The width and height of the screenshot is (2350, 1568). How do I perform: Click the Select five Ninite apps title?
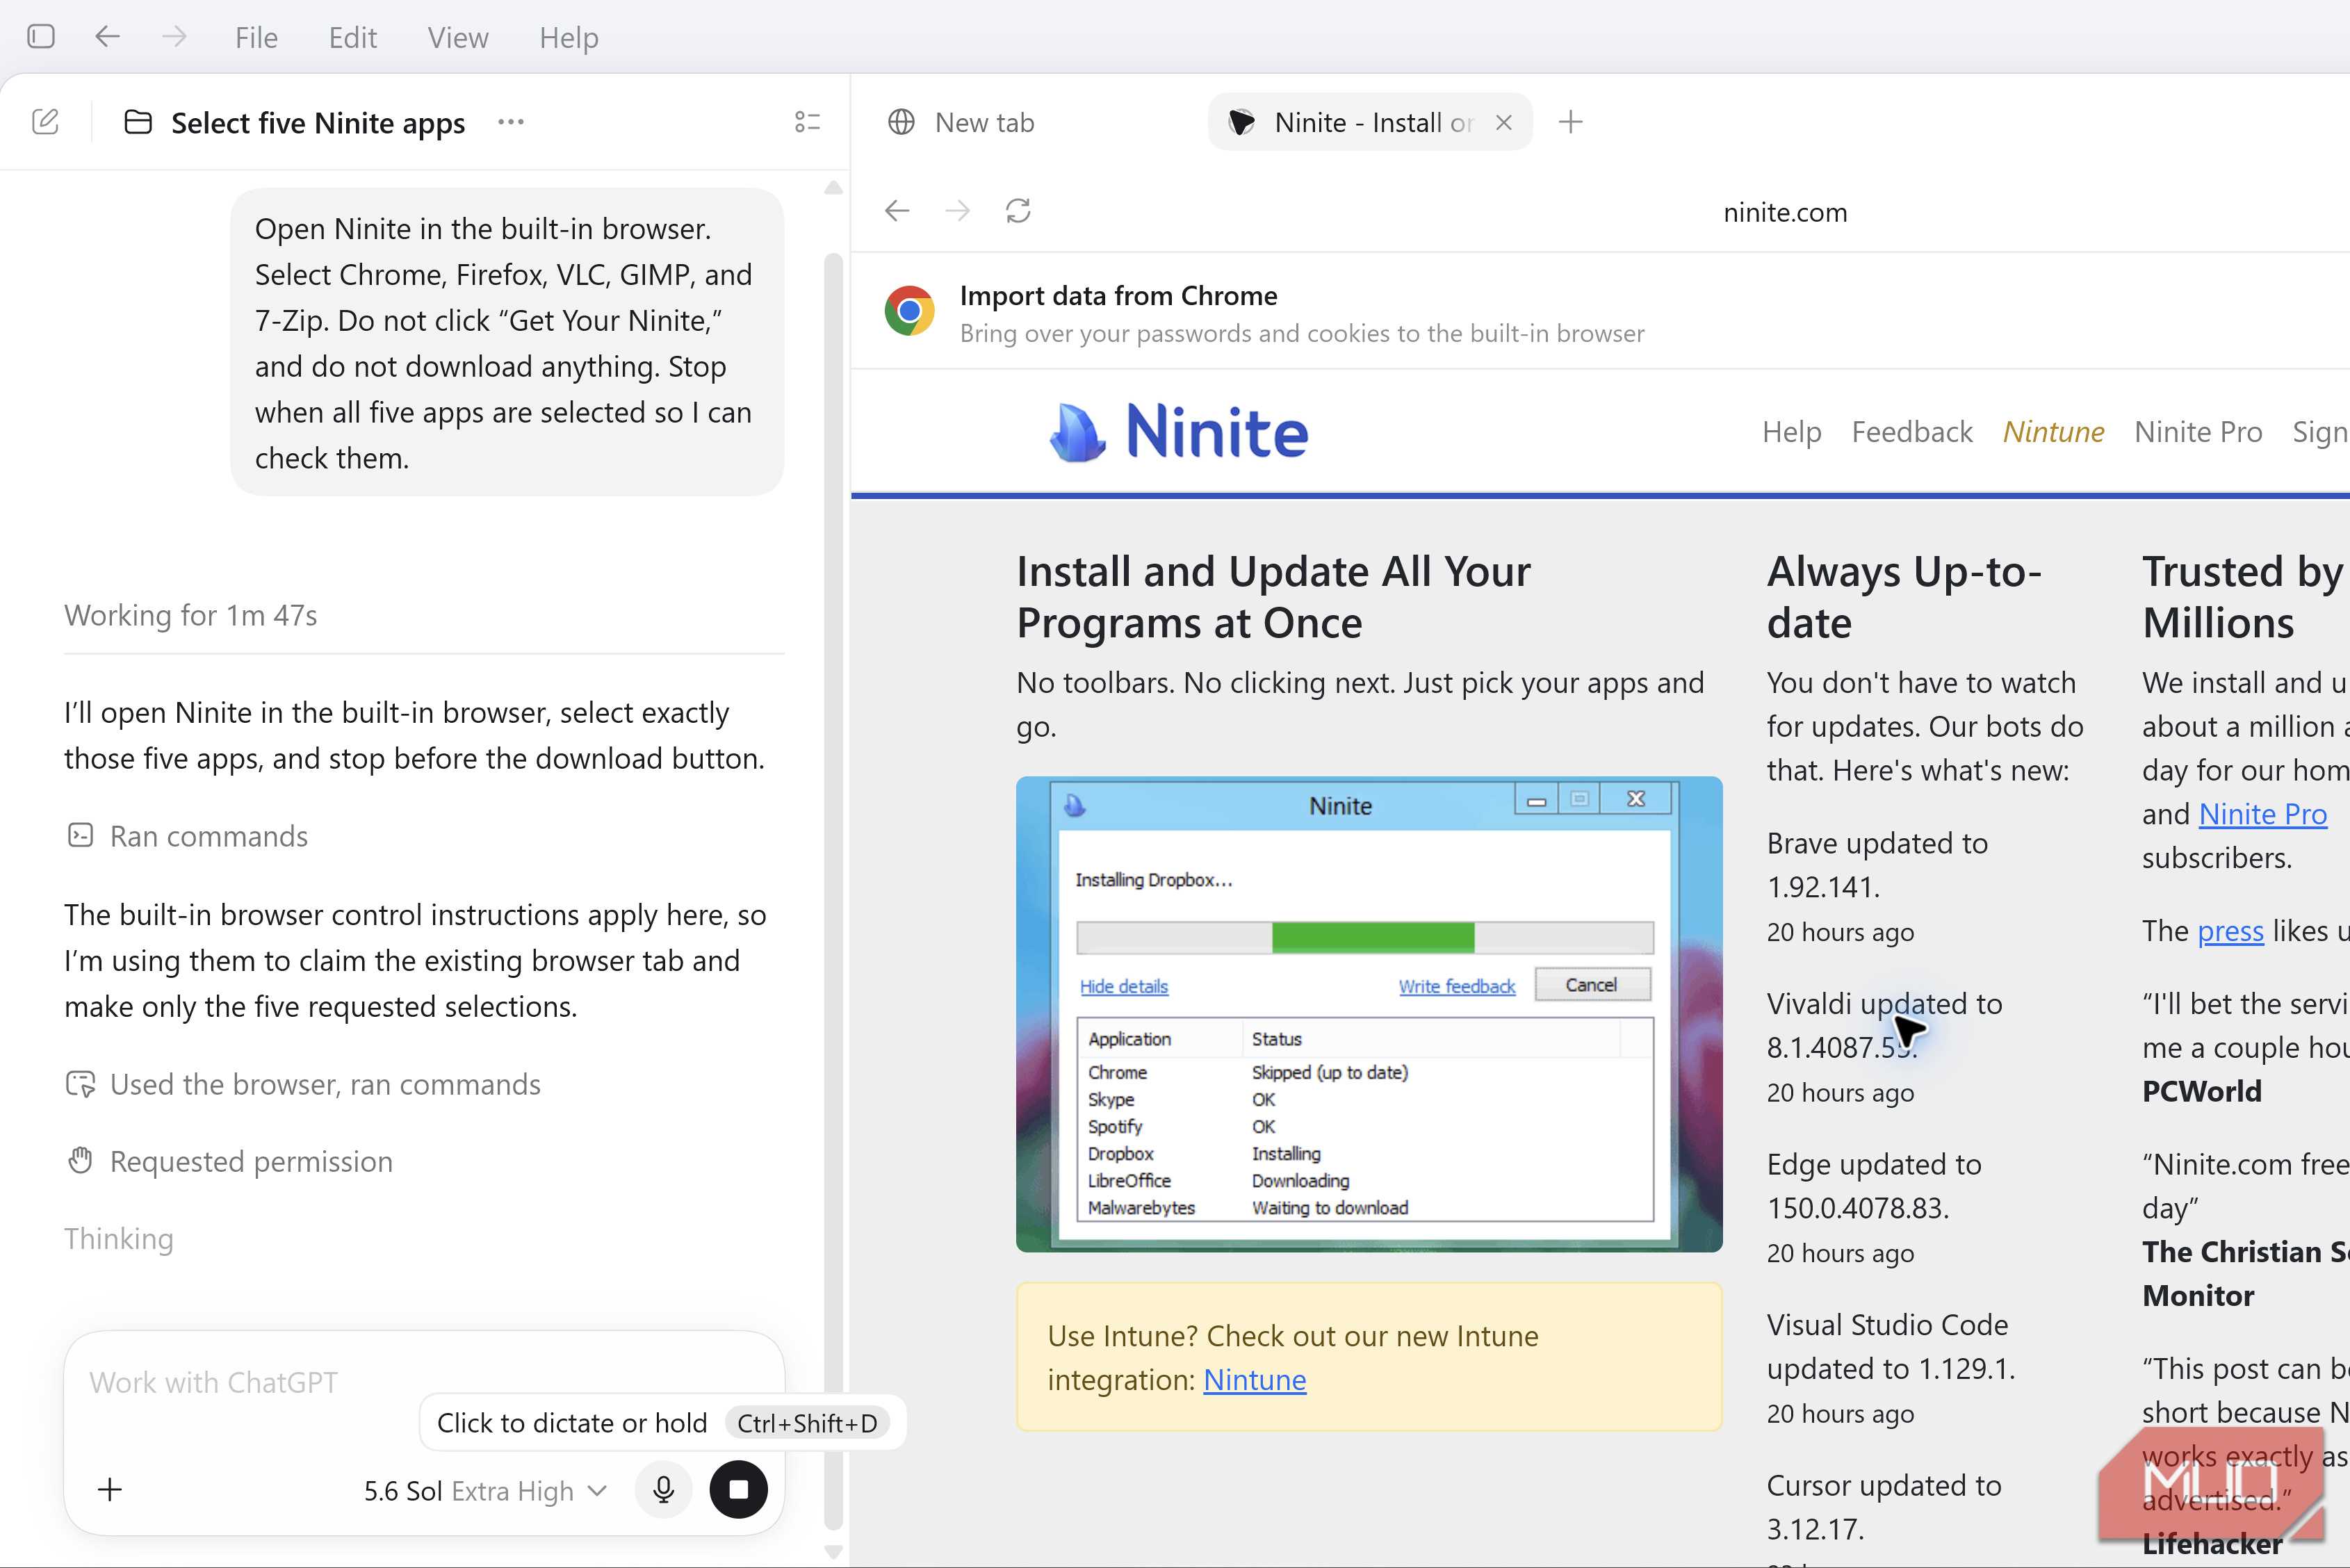pos(317,122)
